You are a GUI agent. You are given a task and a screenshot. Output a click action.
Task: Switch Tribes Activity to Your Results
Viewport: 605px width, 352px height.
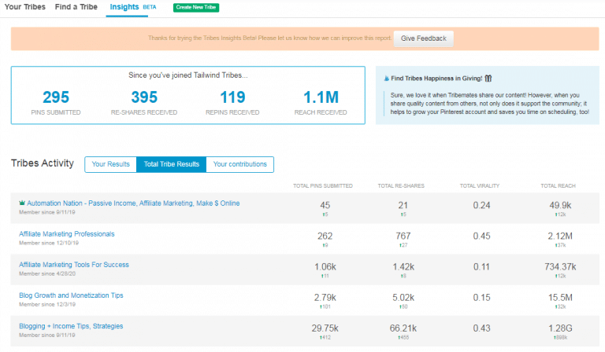tap(111, 164)
